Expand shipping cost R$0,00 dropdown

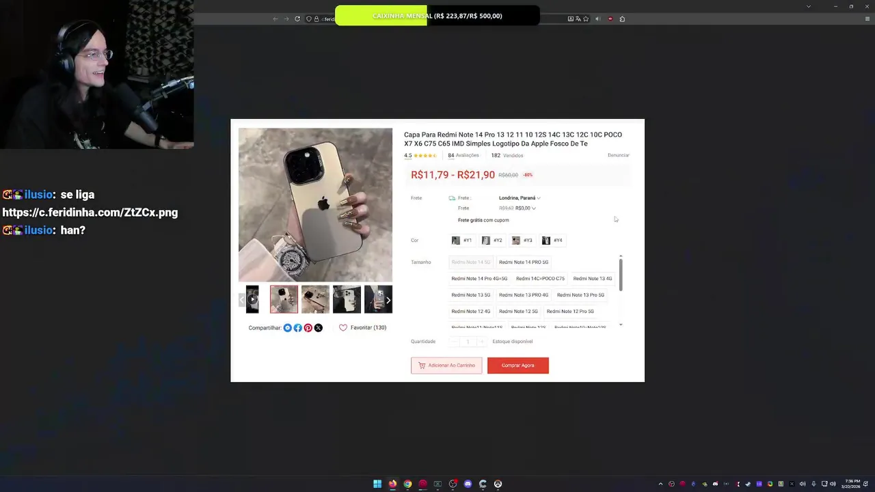point(526,208)
